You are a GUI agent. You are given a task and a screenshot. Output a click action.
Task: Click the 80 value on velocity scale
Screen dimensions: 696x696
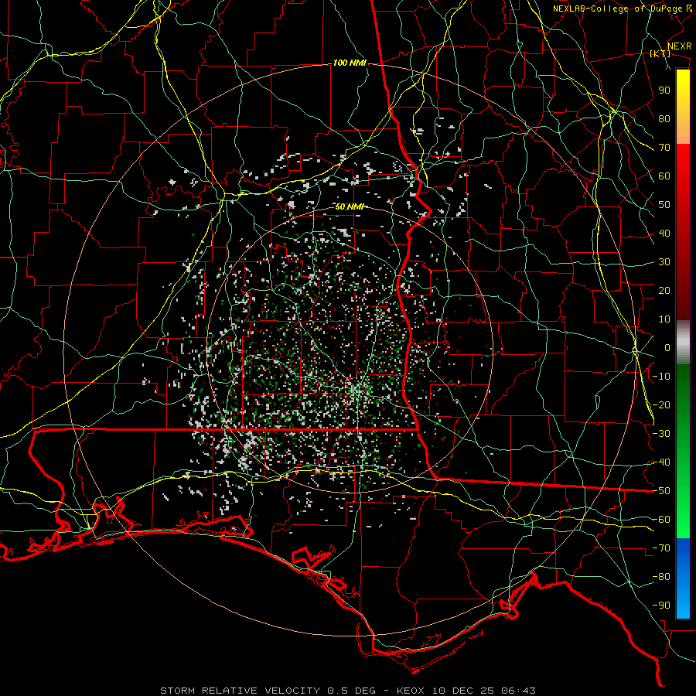click(x=664, y=118)
